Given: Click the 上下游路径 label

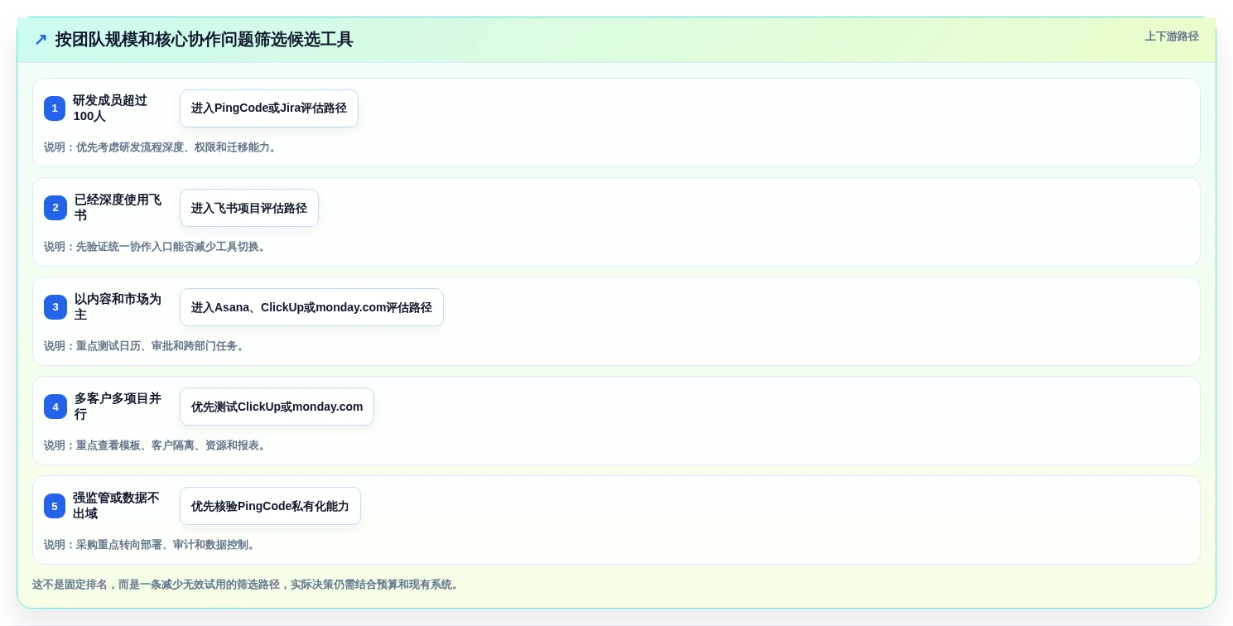Looking at the screenshot, I should (1172, 36).
